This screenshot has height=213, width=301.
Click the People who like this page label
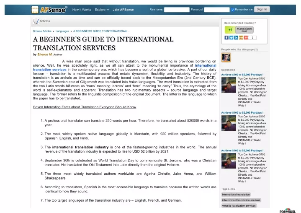point(239,49)
